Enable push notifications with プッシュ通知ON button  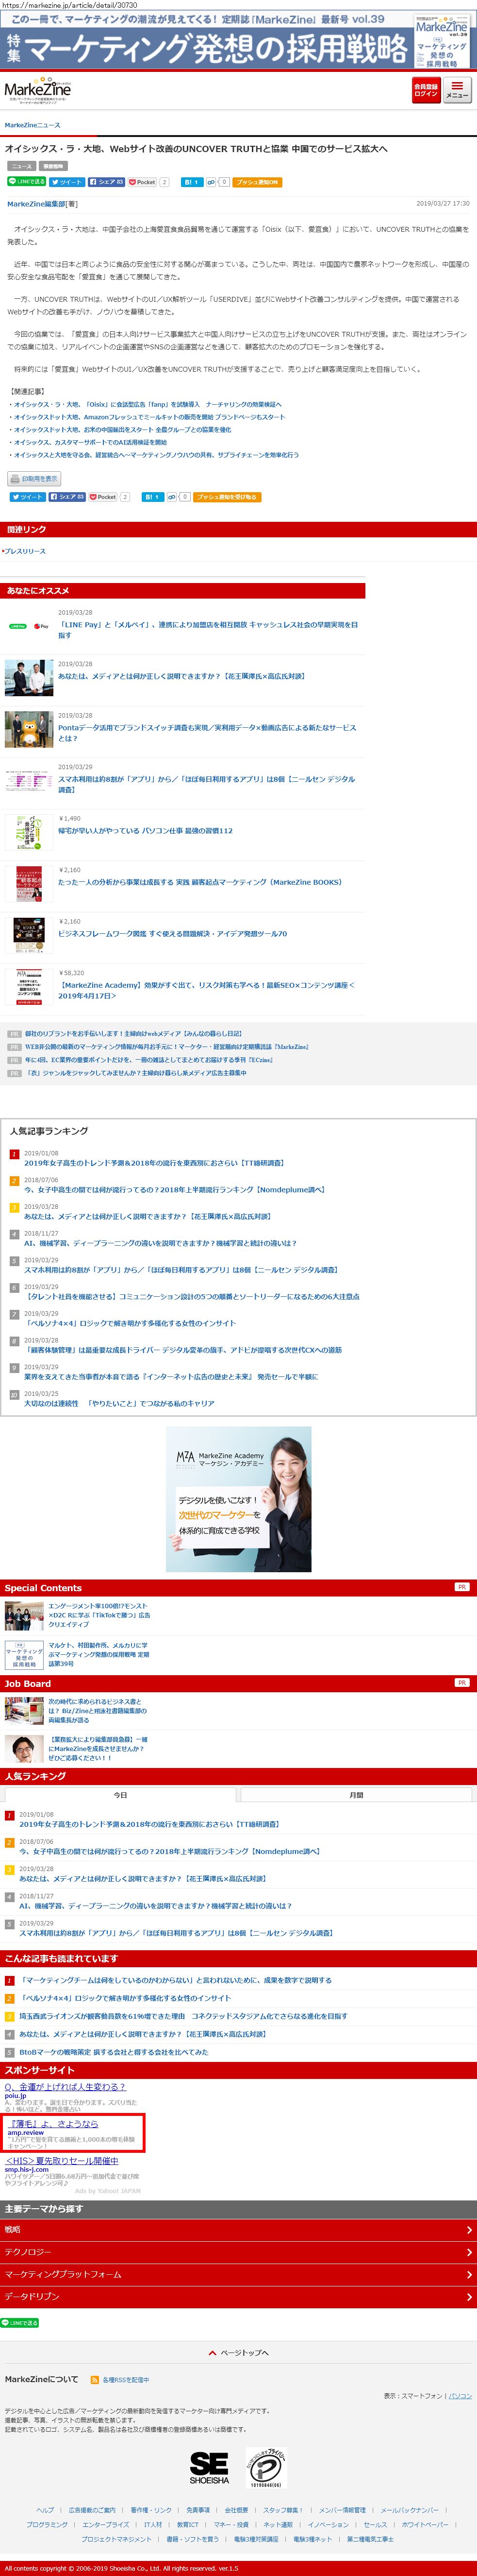(x=257, y=182)
